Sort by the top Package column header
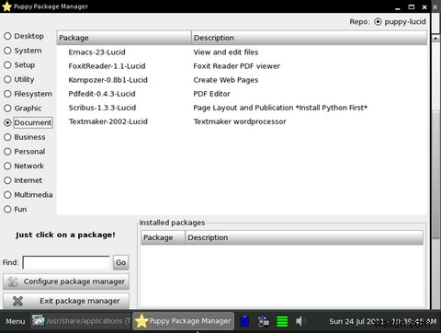 pyautogui.click(x=124, y=38)
